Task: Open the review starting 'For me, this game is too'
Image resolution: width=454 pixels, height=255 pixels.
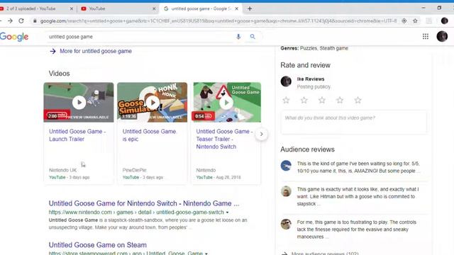Action: 357,229
